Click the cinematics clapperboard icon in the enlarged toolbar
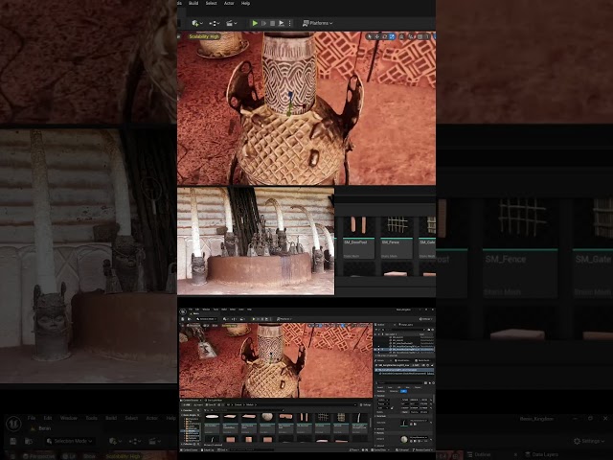Image resolution: width=613 pixels, height=460 pixels. pyautogui.click(x=232, y=23)
